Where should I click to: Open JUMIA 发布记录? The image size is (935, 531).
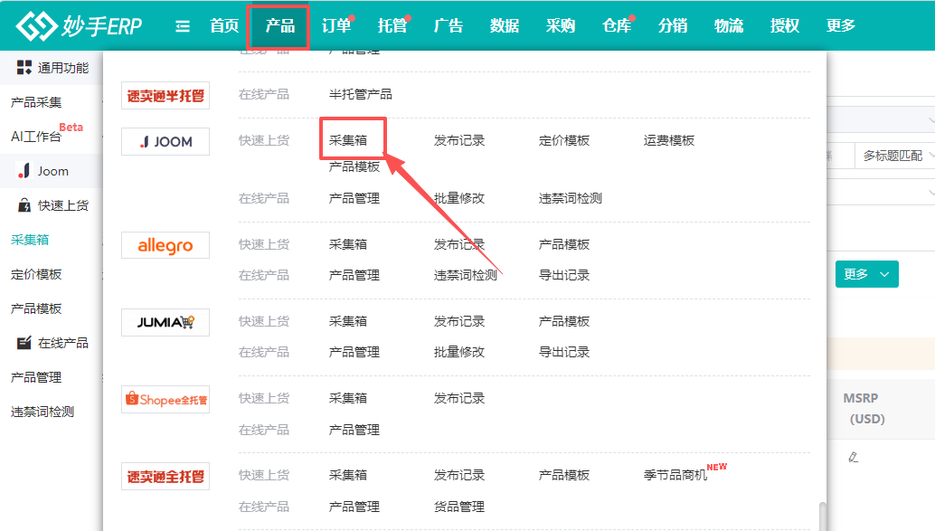tap(459, 321)
